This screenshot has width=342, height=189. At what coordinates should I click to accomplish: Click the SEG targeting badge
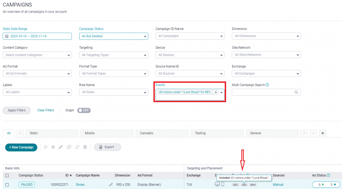(244, 185)
